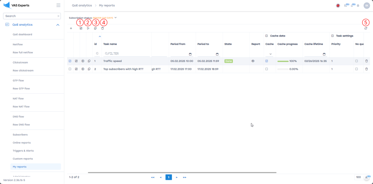Delete the Traffic speed row via trash icon

(x=366, y=61)
